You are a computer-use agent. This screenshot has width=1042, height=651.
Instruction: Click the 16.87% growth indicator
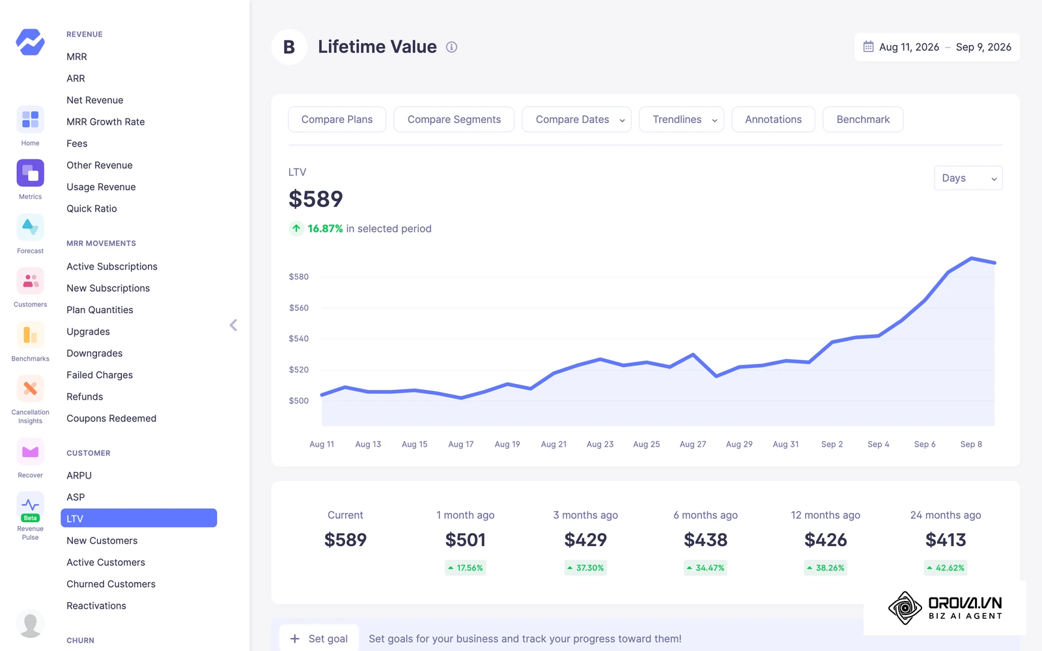325,229
